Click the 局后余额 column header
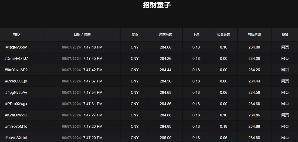298x142 pixels. pos(254,34)
